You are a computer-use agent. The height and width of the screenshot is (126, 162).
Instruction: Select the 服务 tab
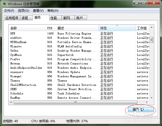click(x=41, y=17)
